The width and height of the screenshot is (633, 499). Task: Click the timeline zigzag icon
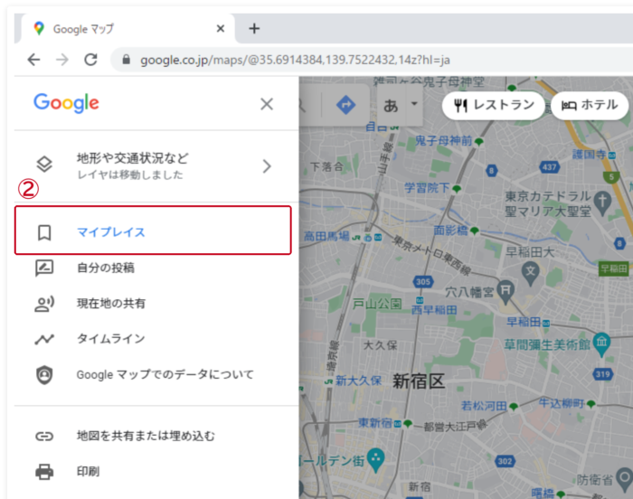(44, 339)
